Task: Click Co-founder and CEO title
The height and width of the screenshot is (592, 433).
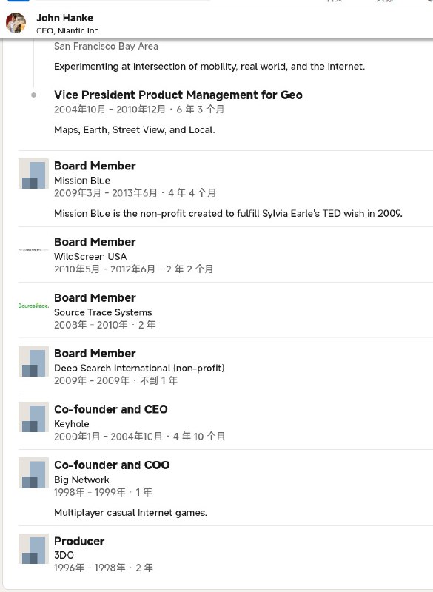Action: coord(110,409)
